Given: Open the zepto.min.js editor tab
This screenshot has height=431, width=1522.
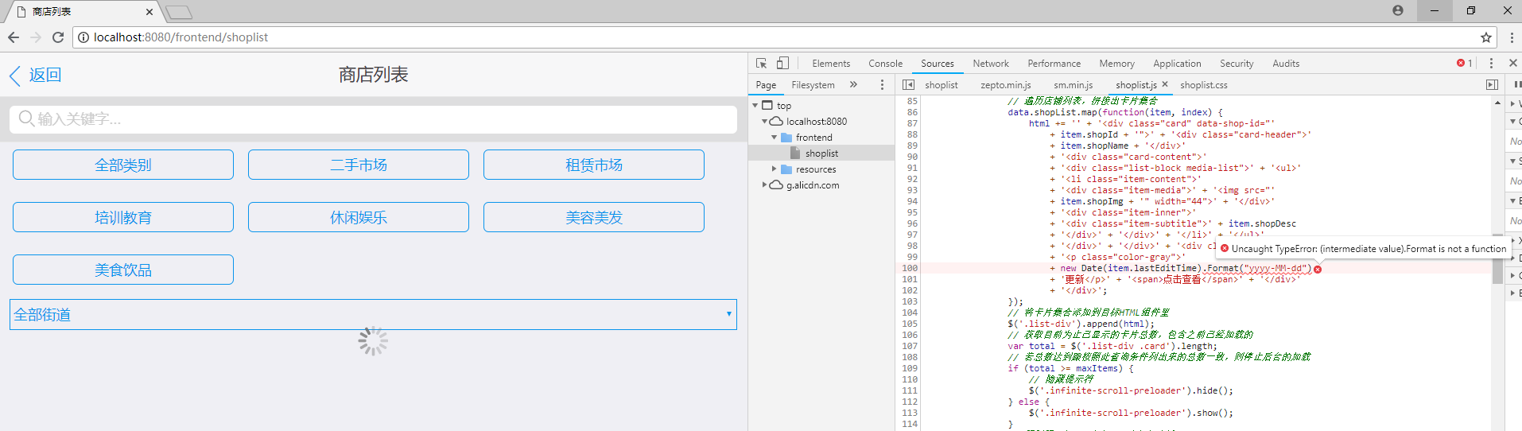Looking at the screenshot, I should (x=1005, y=85).
